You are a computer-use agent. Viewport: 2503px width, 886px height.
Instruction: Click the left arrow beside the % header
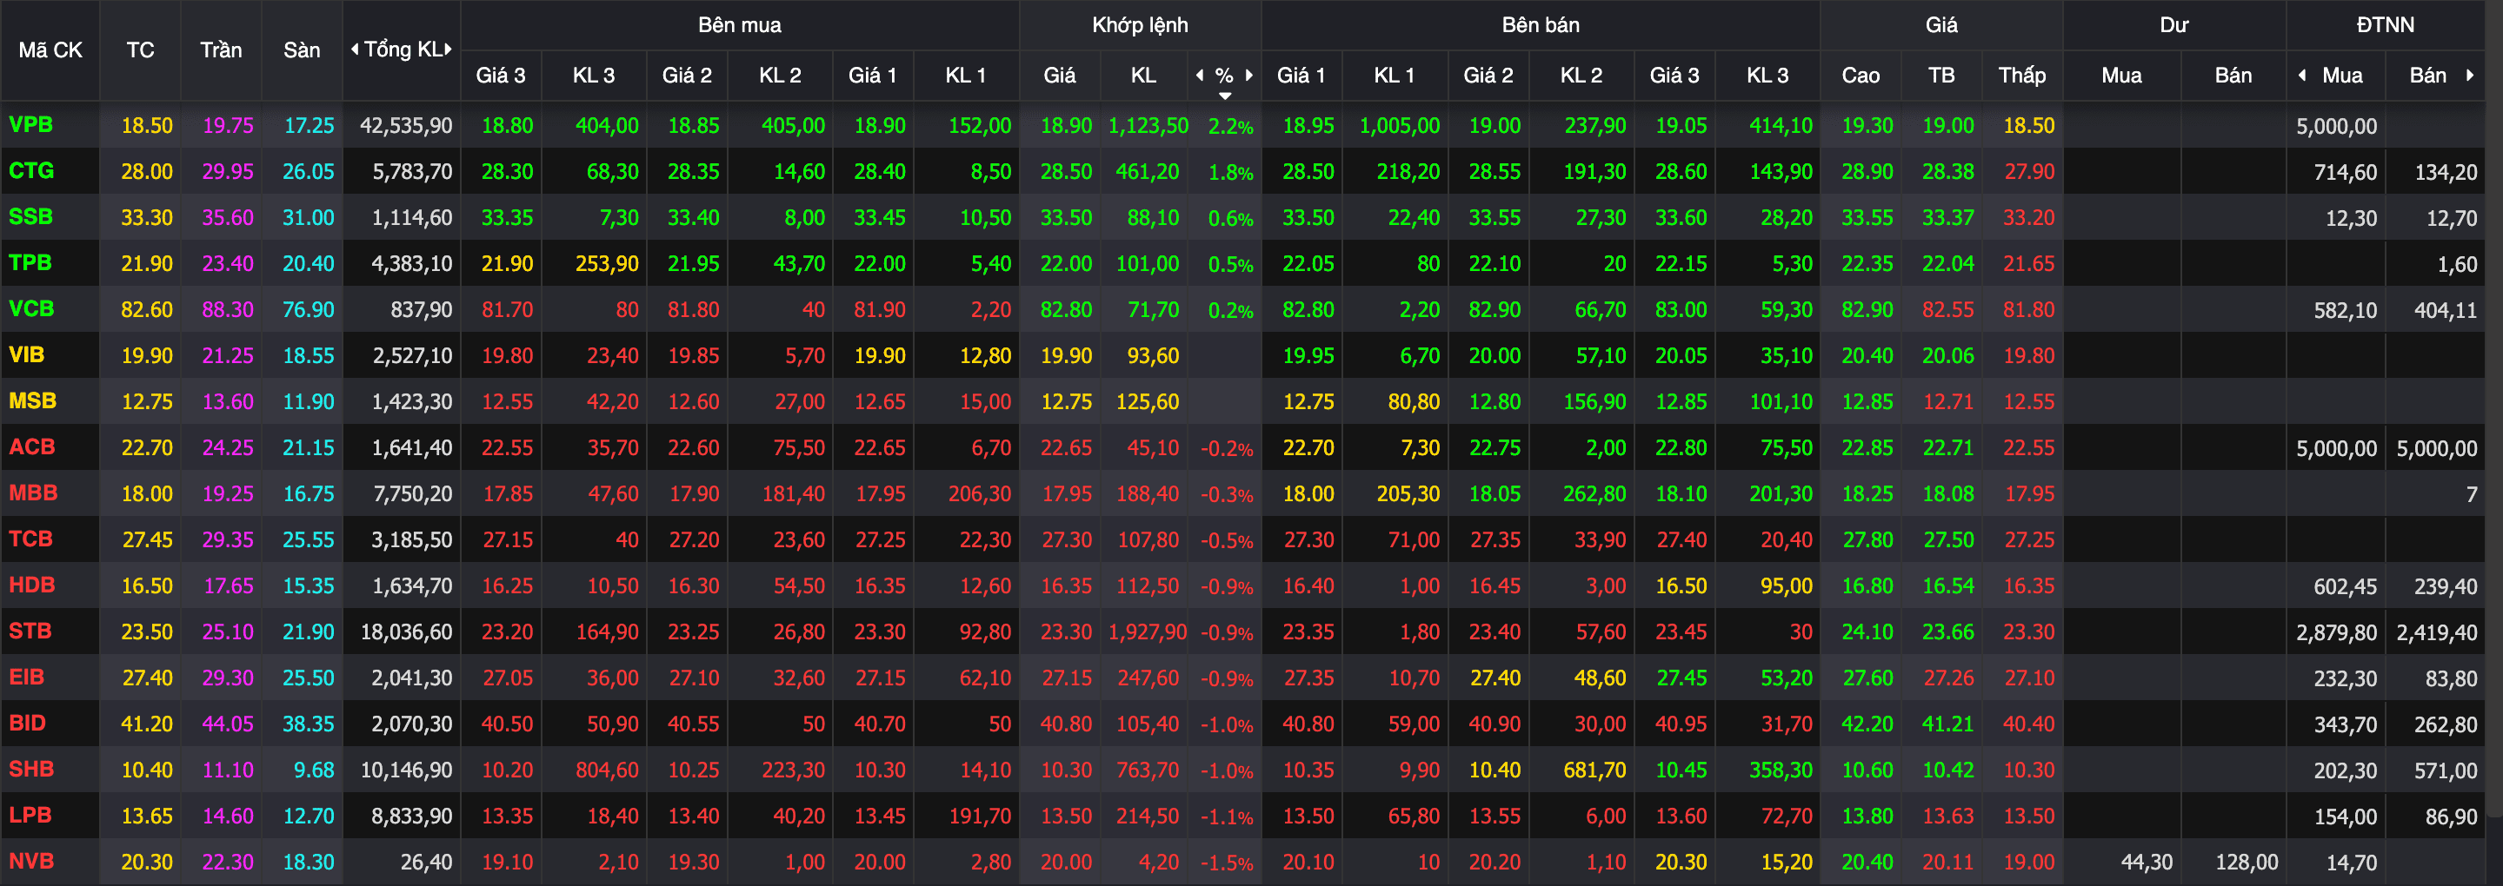pos(1200,75)
